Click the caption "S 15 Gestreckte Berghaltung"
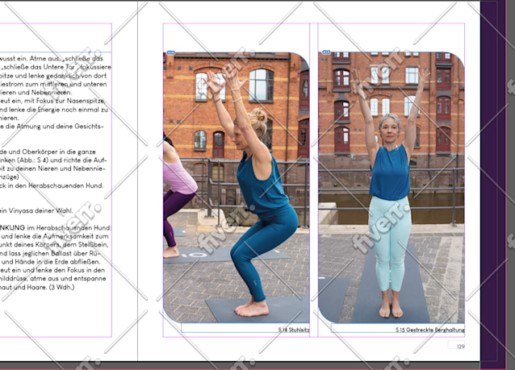515x370 pixels. tap(430, 330)
